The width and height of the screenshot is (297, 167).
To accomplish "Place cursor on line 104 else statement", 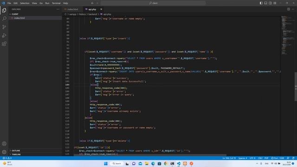I will coord(94,85).
